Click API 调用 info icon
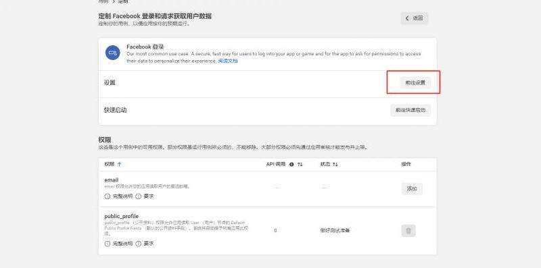Screen dimensions: 541x268 (291, 164)
